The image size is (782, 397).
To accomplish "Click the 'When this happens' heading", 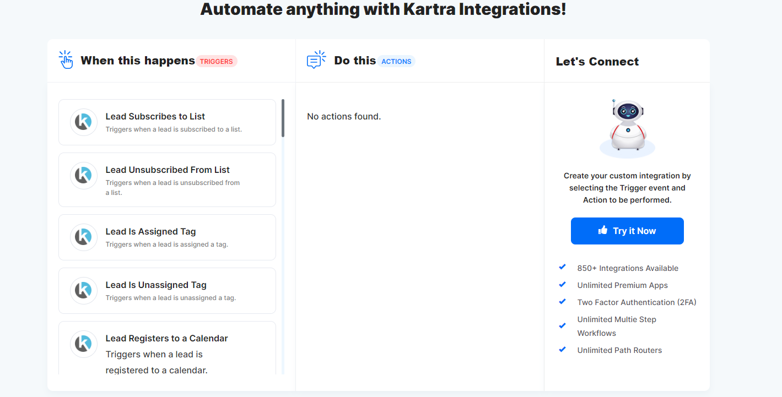I will pyautogui.click(x=138, y=61).
